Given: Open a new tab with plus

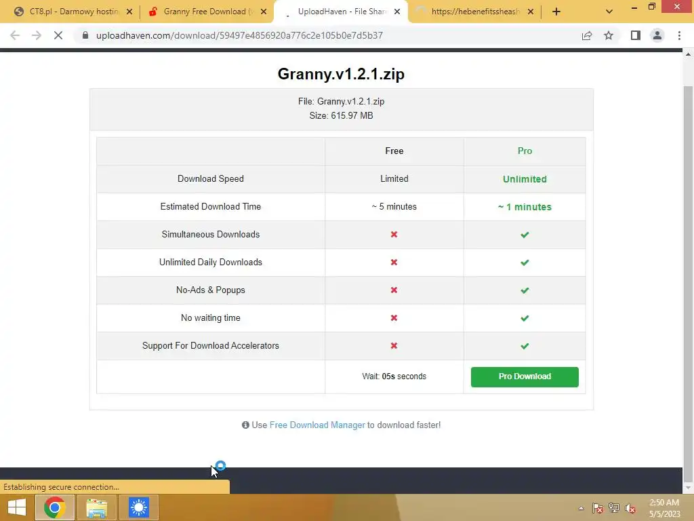Looking at the screenshot, I should [556, 12].
